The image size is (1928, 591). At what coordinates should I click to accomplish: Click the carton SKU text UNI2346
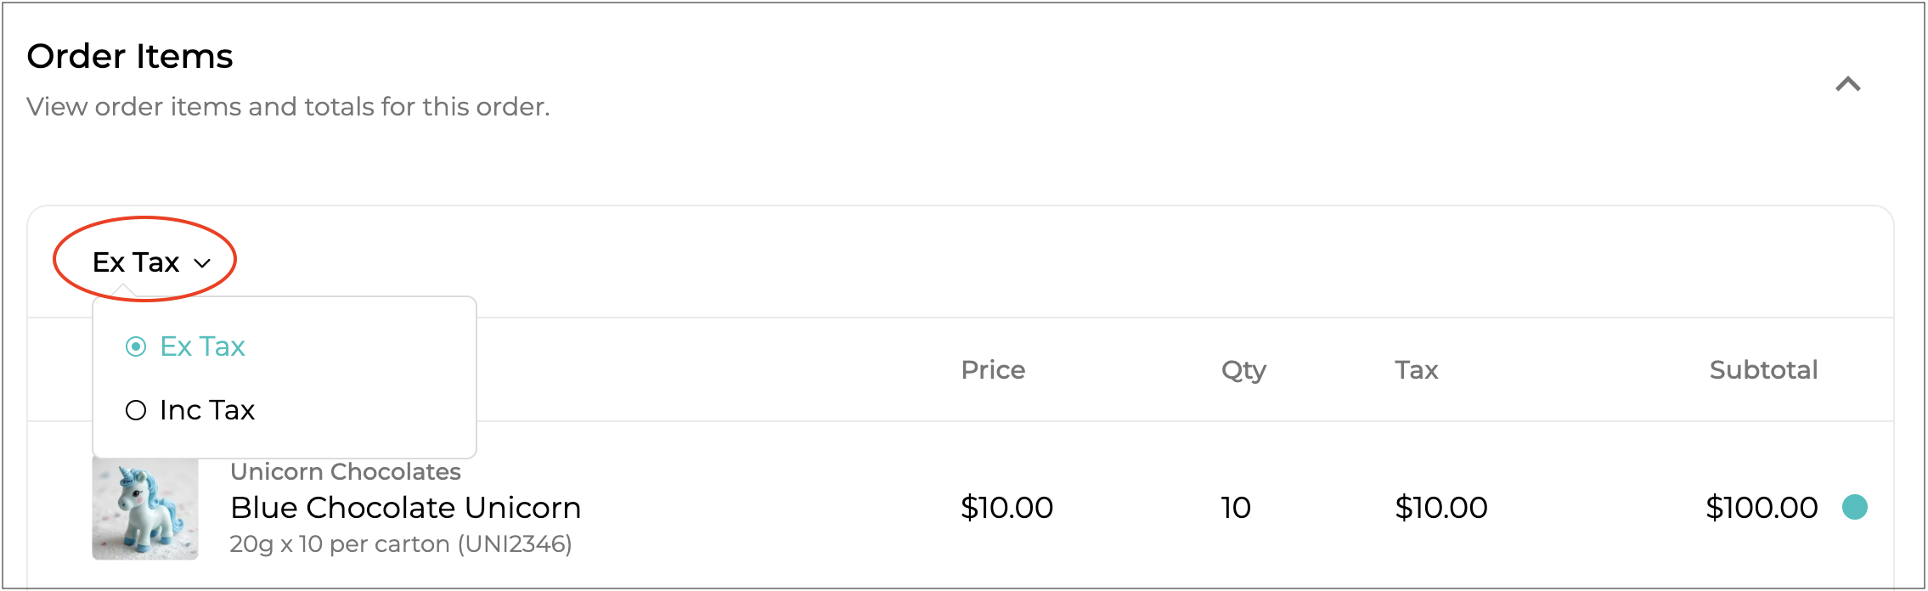tap(515, 544)
